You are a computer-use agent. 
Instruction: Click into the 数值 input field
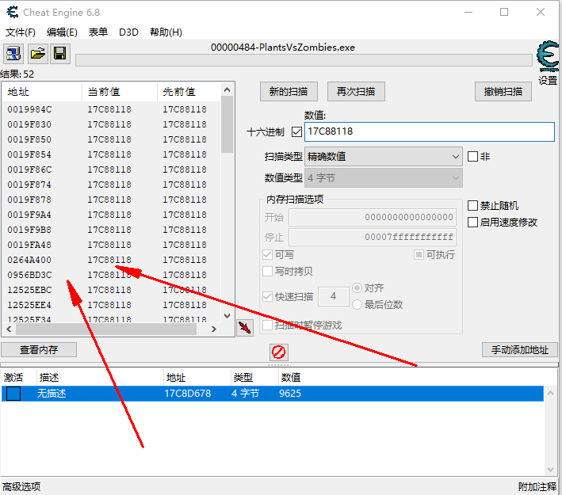(430, 131)
